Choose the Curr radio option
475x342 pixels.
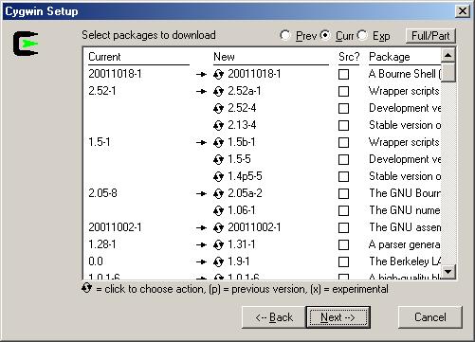click(x=325, y=35)
